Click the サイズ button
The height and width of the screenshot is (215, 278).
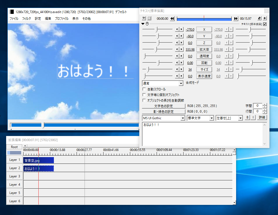204,69
